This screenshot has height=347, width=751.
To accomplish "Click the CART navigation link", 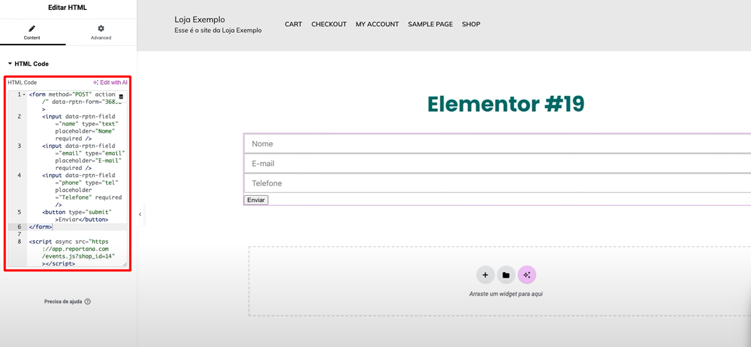I will tap(293, 25).
